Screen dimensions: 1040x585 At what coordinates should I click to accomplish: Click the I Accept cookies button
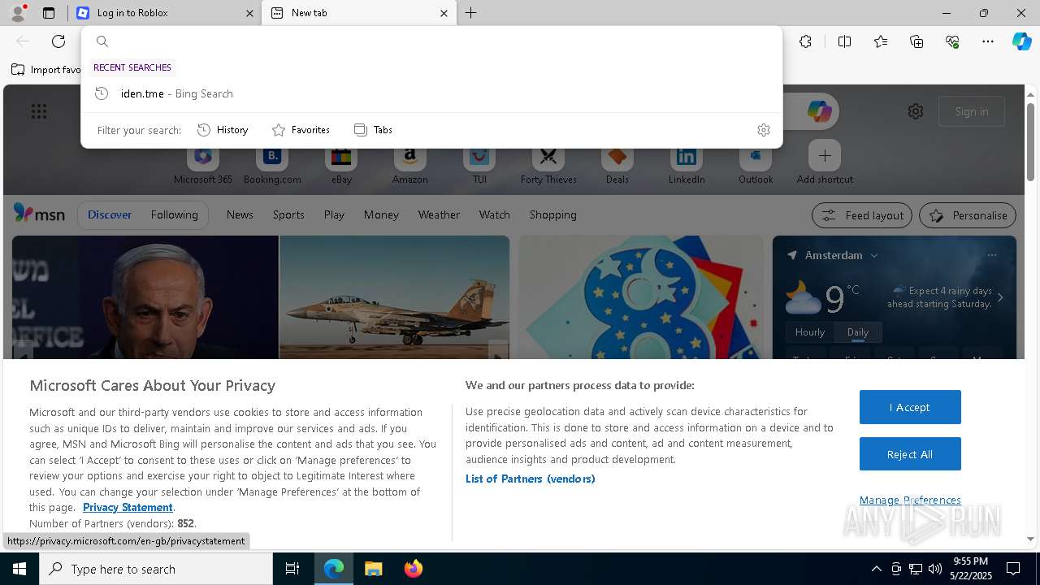click(910, 407)
